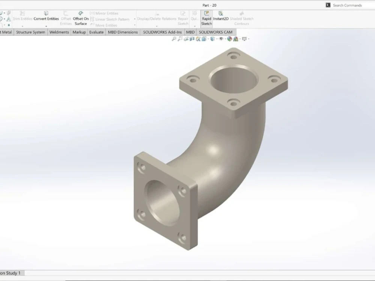Open the Hide/Show Items dropdown arrow
375x281 pixels.
point(225,39)
